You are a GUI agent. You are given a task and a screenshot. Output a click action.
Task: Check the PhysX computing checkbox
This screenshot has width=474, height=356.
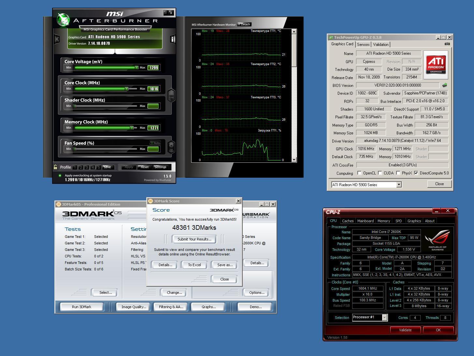(x=398, y=173)
